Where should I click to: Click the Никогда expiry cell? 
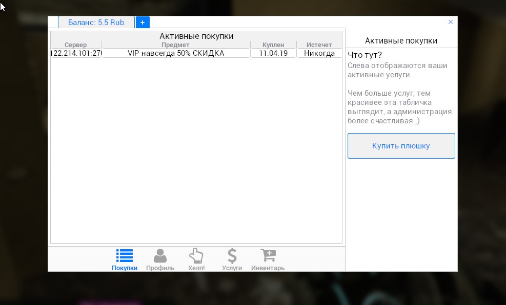click(319, 53)
